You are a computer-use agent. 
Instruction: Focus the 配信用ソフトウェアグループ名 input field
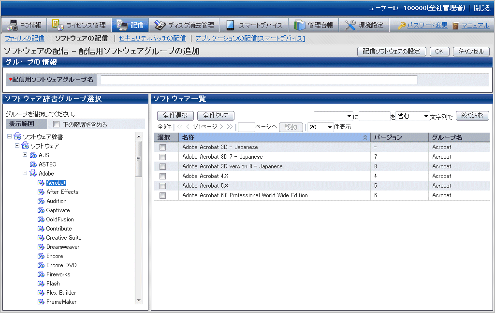[x=259, y=80]
